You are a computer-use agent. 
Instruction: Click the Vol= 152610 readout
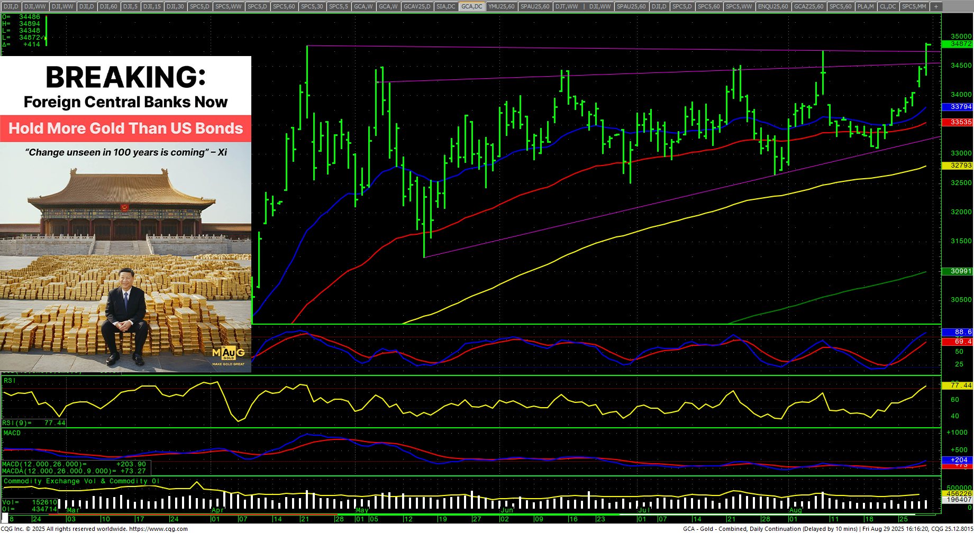[x=30, y=502]
